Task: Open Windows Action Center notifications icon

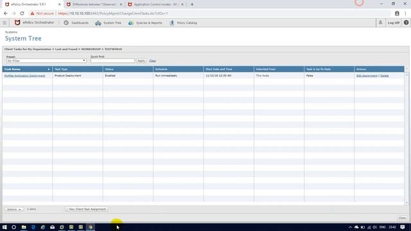Action: (403, 227)
